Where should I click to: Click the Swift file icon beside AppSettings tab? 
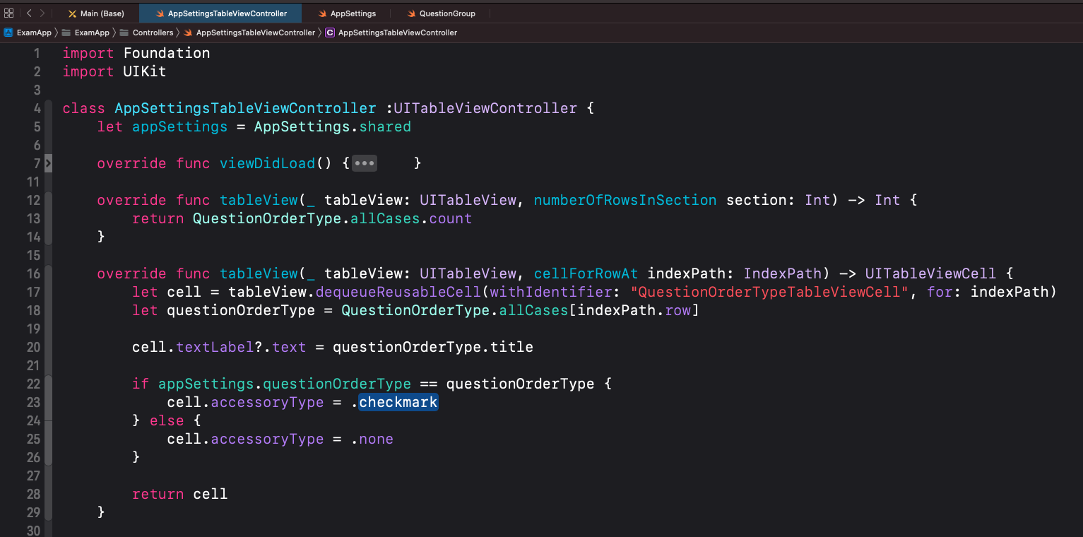(x=324, y=13)
